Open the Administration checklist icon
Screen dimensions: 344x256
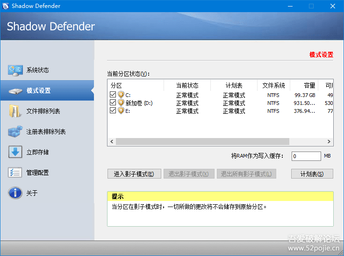click(x=15, y=173)
